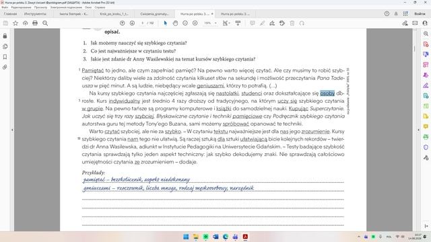Open the yellow Comment tool in right pane

[x=426, y=126]
